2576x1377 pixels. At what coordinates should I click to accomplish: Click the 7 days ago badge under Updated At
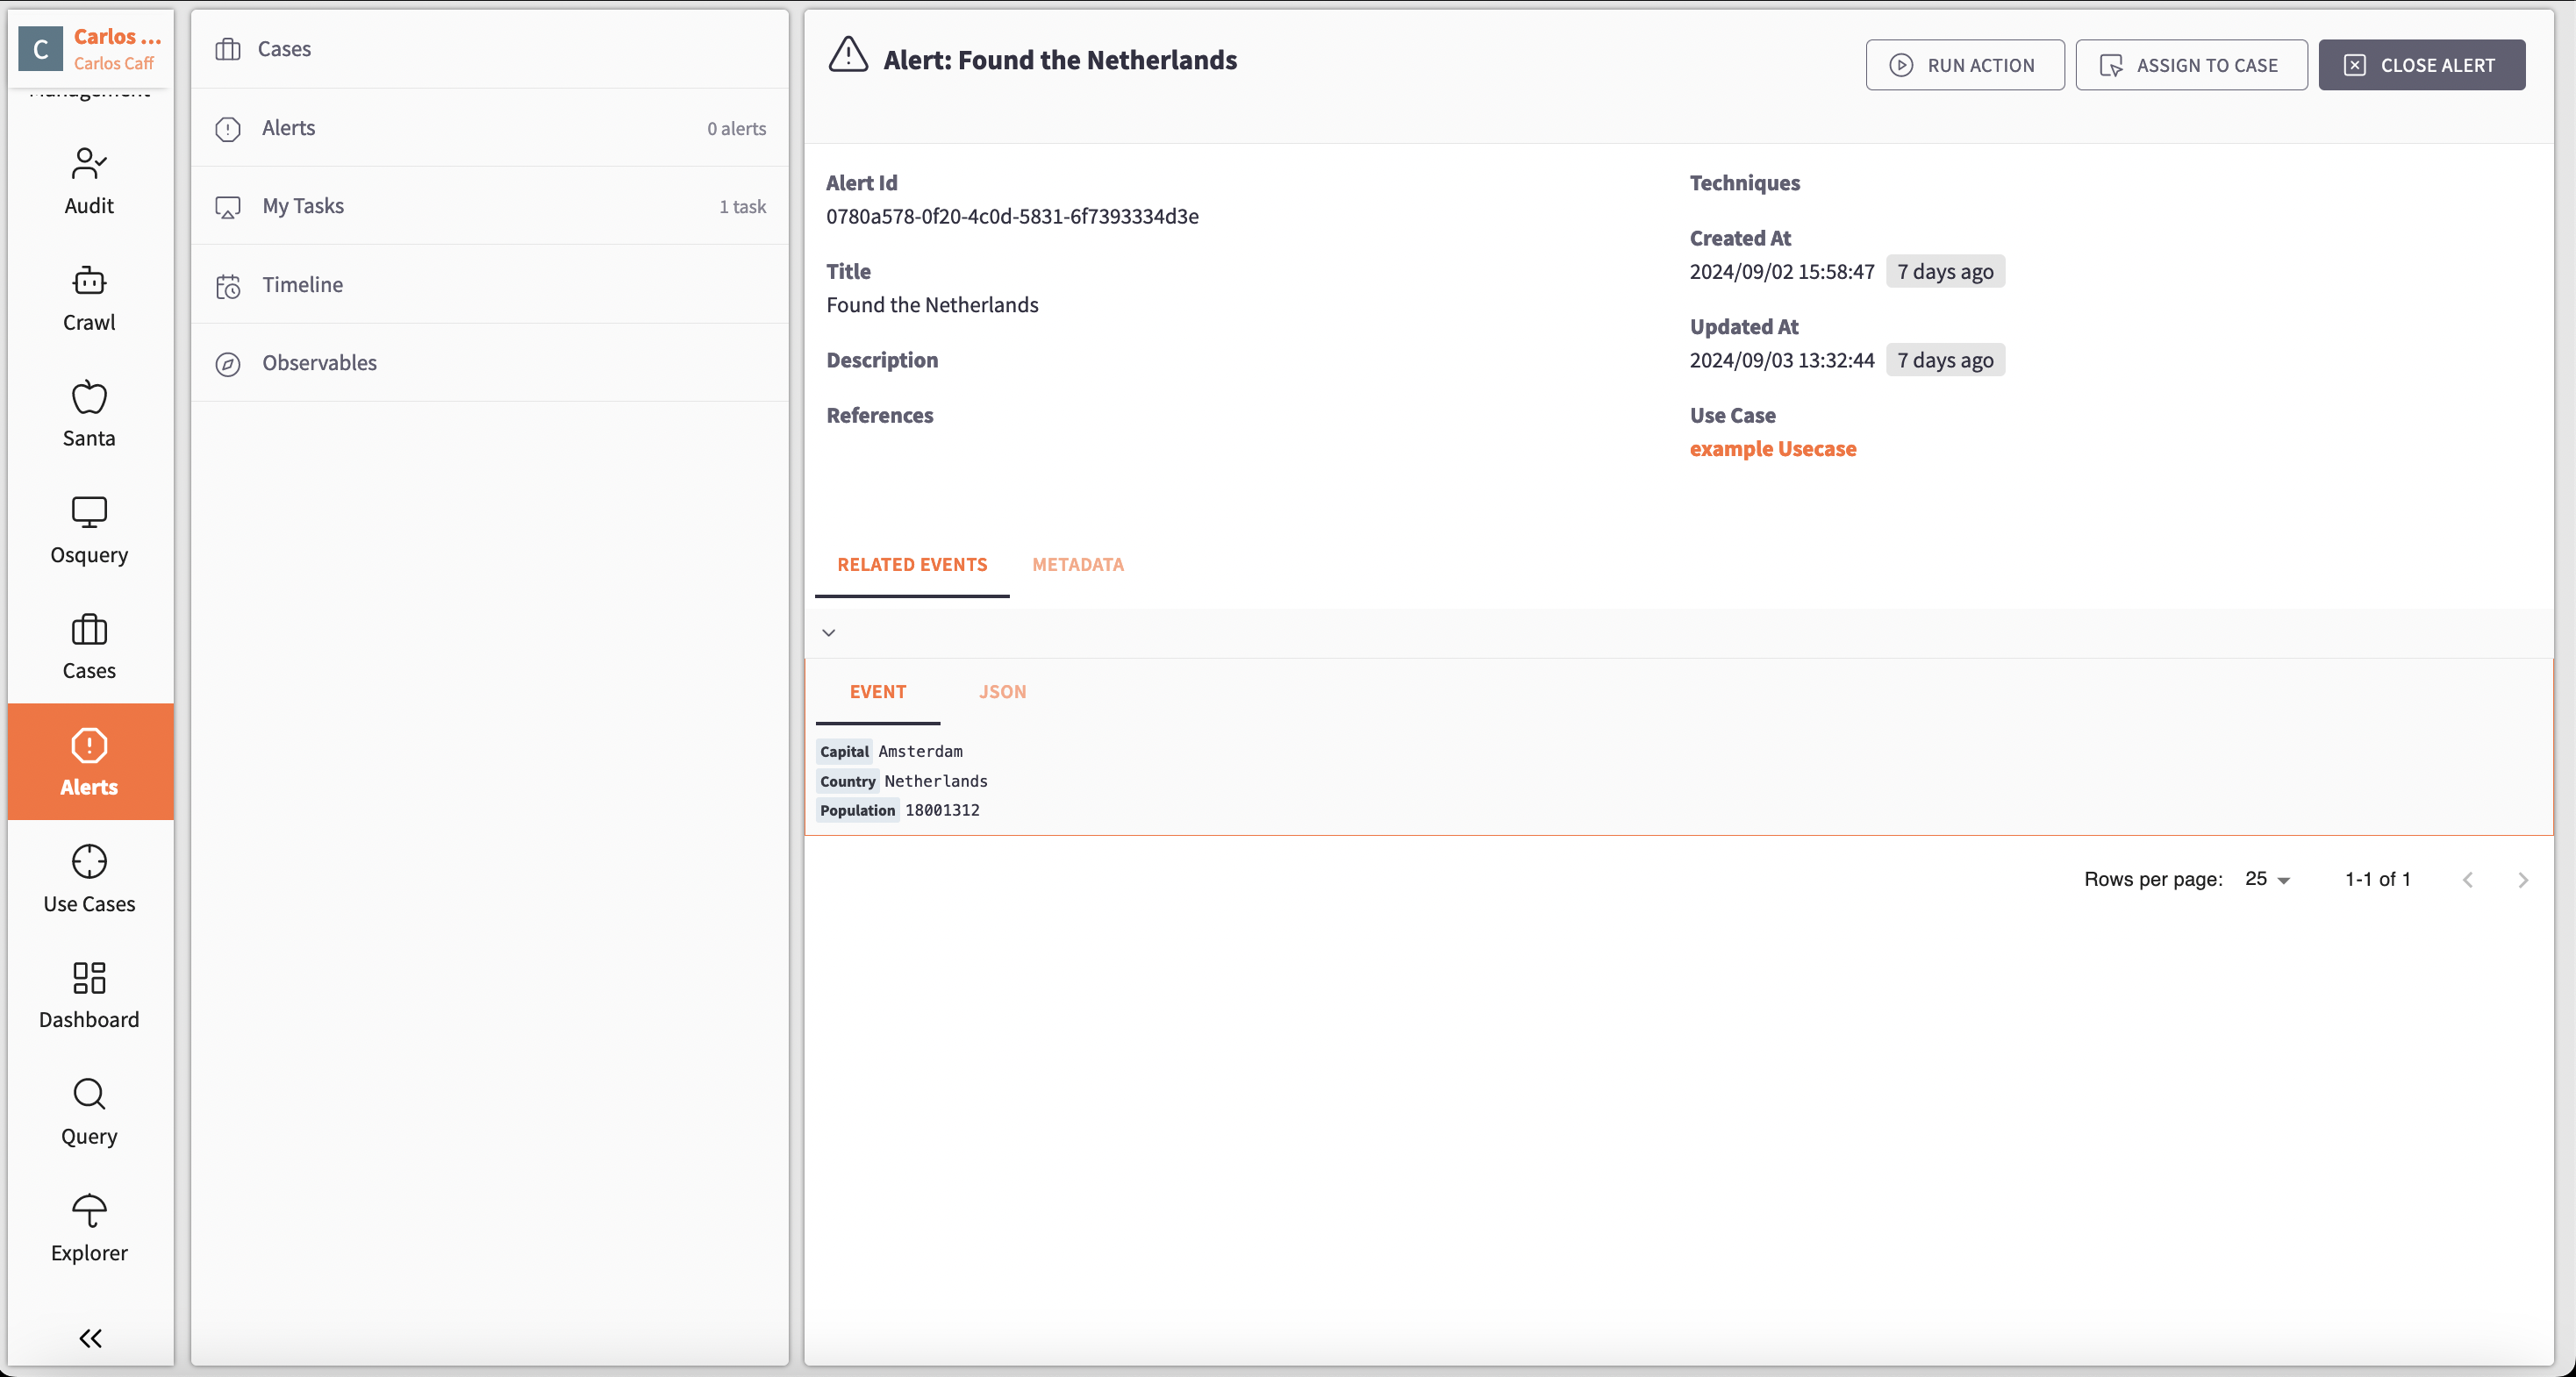[1945, 360]
